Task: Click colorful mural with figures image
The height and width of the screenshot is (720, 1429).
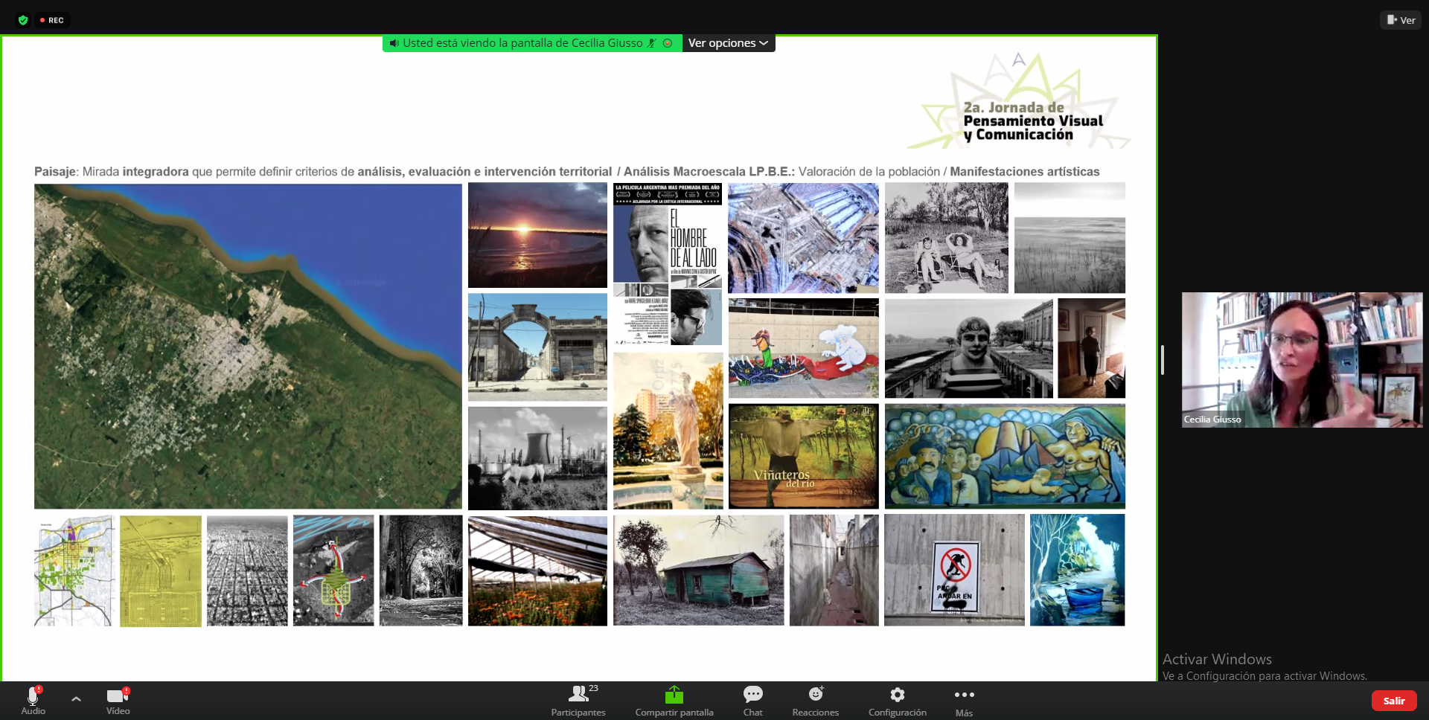Action: click(x=1005, y=456)
